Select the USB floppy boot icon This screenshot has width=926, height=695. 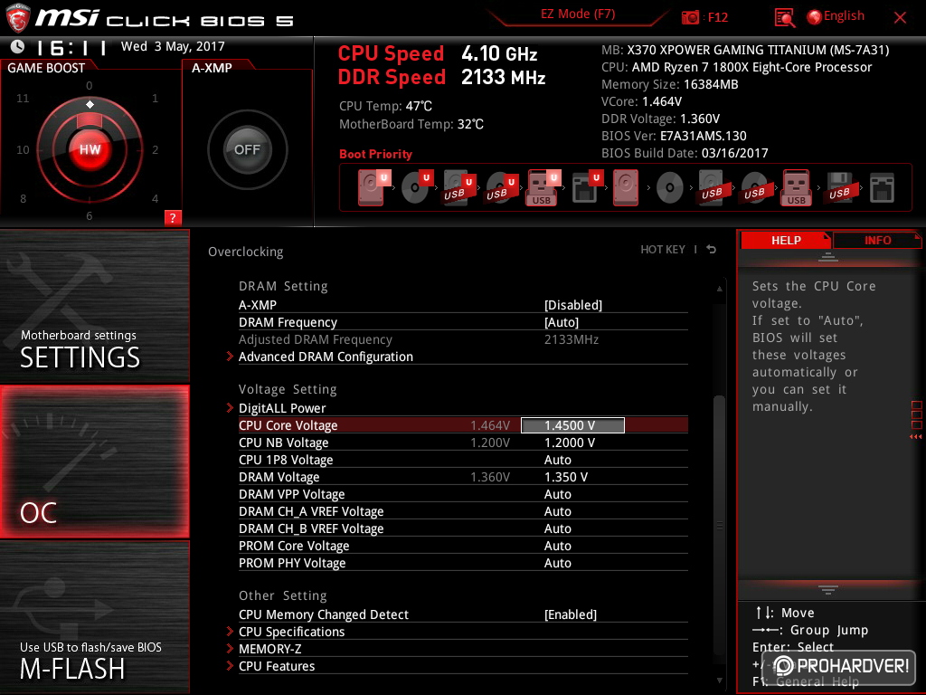(839, 187)
